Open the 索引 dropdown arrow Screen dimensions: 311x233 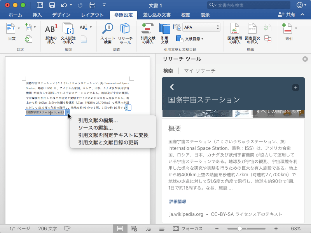(x=296, y=28)
